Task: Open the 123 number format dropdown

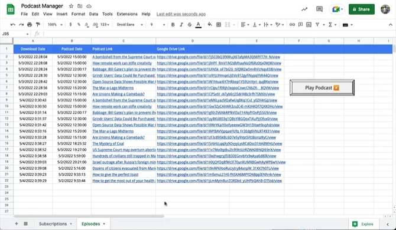Action: click(105, 25)
